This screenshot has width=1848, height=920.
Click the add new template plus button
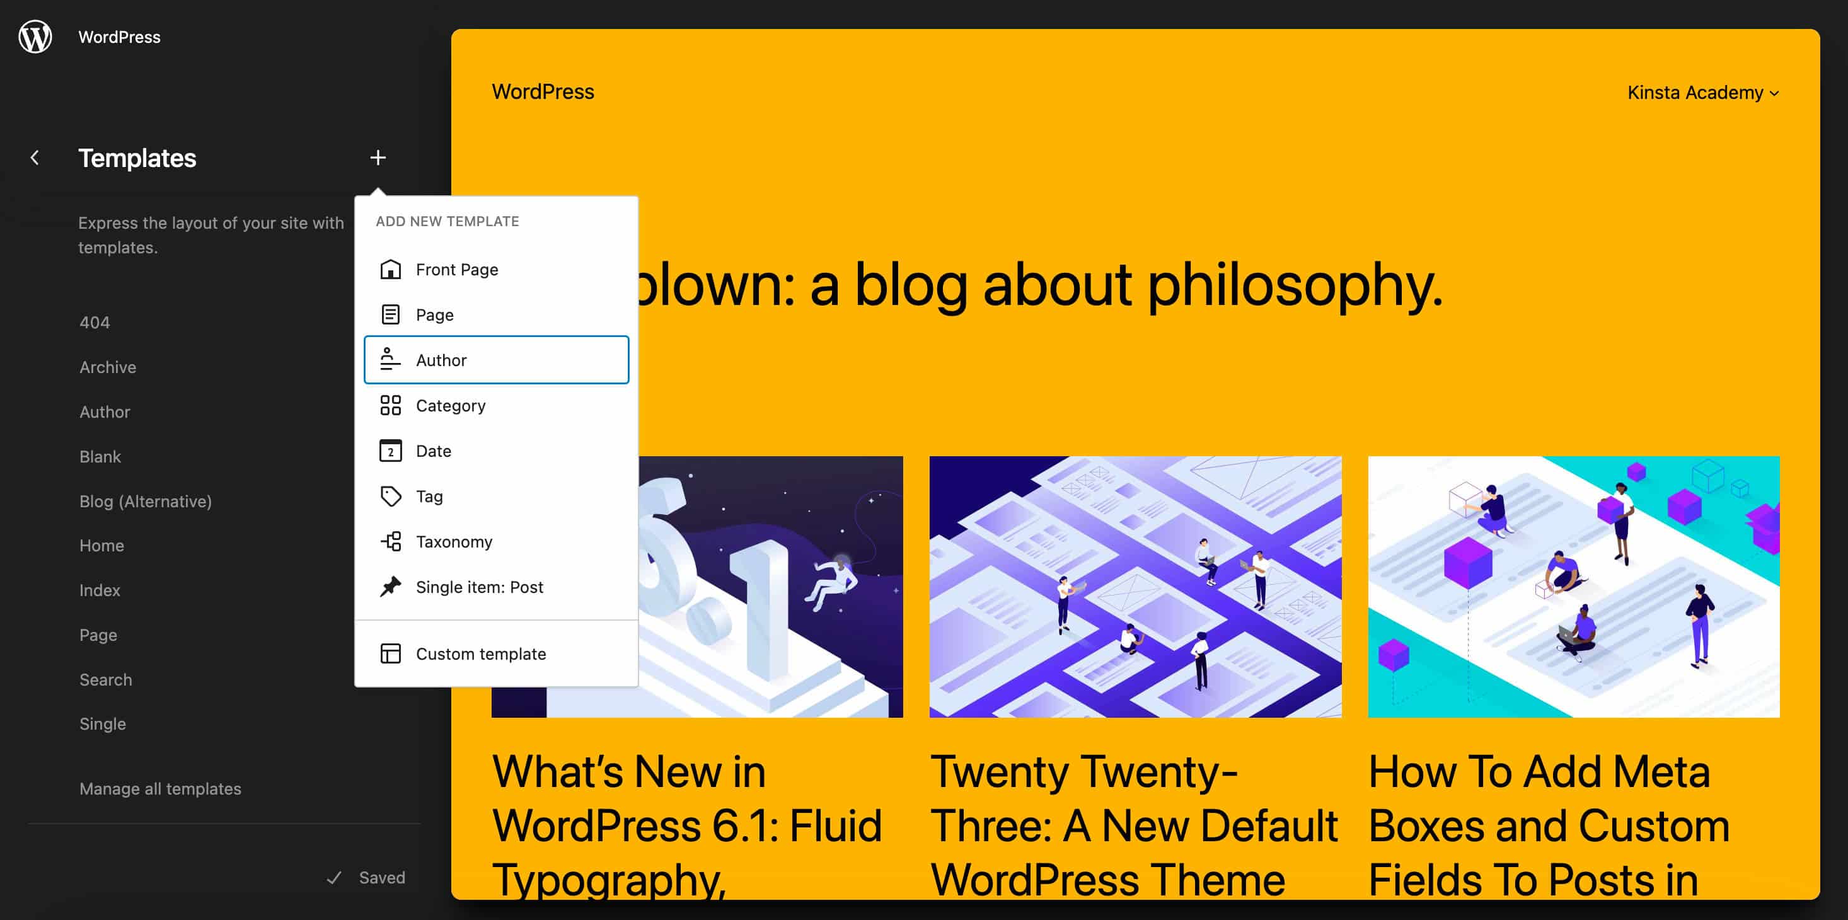pyautogui.click(x=378, y=158)
